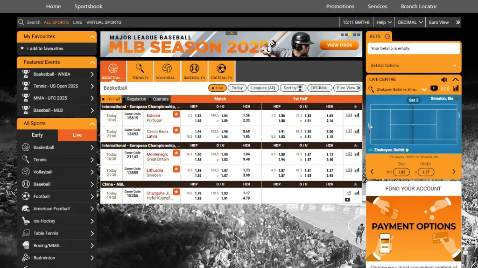Switch to the Quarters tab
This screenshot has height=268, width=478.
(x=159, y=99)
